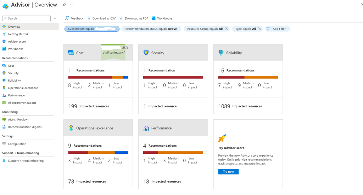Screen dimensions: 363x195
Task: Open Recommendation Status equals Active filter
Action: coord(151,29)
